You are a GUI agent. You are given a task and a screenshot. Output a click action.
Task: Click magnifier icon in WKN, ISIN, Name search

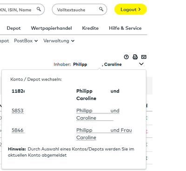point(39,9)
